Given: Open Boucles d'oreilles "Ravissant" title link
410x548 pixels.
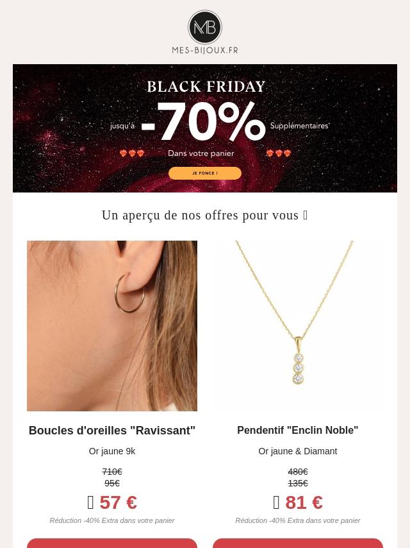Looking at the screenshot, I should click(112, 430).
